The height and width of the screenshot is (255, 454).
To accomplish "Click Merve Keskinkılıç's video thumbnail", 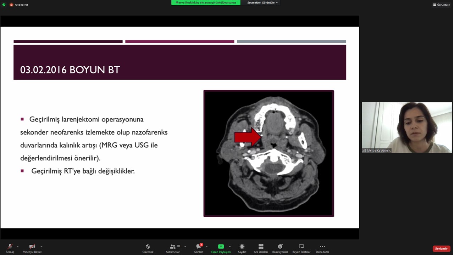I will (x=406, y=127).
